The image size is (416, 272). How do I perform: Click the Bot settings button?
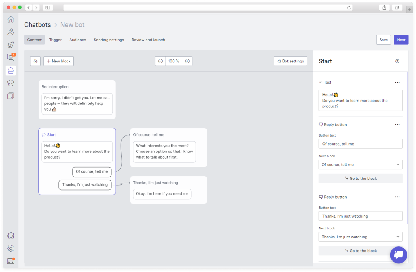290,61
